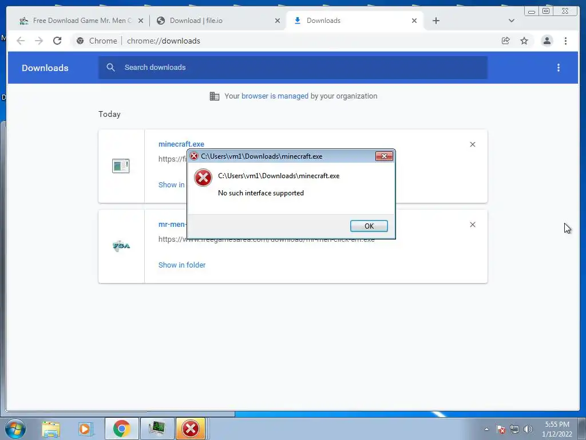Open the Downloads page more actions menu
This screenshot has width=586, height=440.
(x=559, y=68)
